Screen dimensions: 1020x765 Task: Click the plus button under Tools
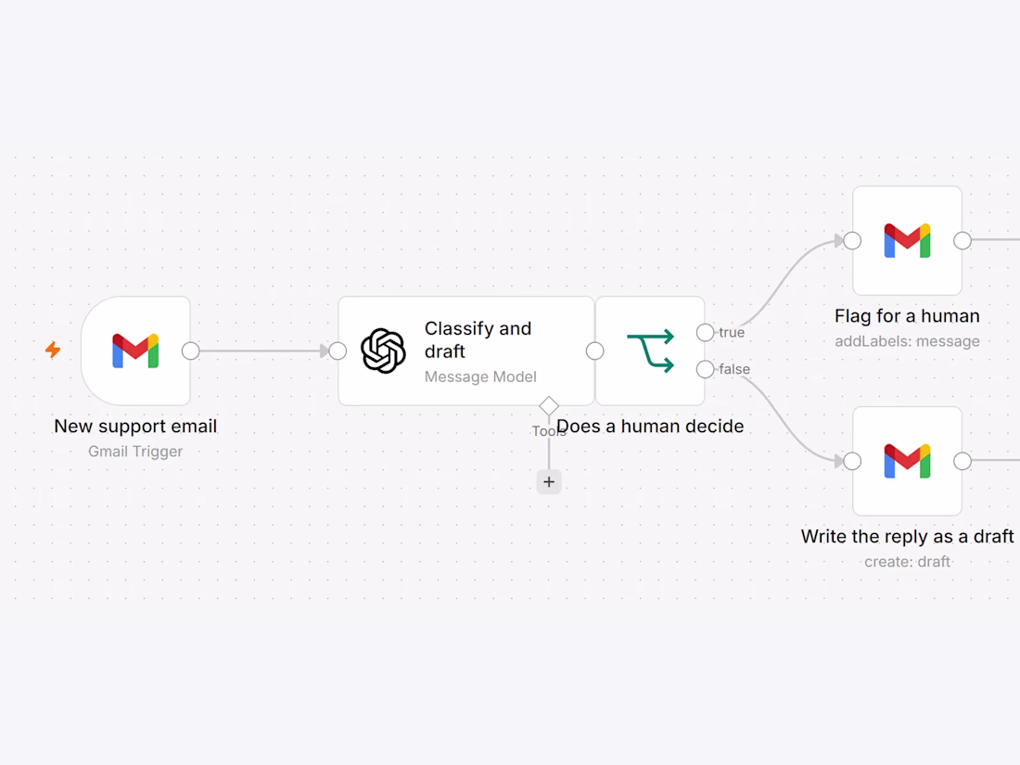tap(549, 482)
